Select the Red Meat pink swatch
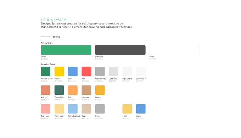 point(46,109)
